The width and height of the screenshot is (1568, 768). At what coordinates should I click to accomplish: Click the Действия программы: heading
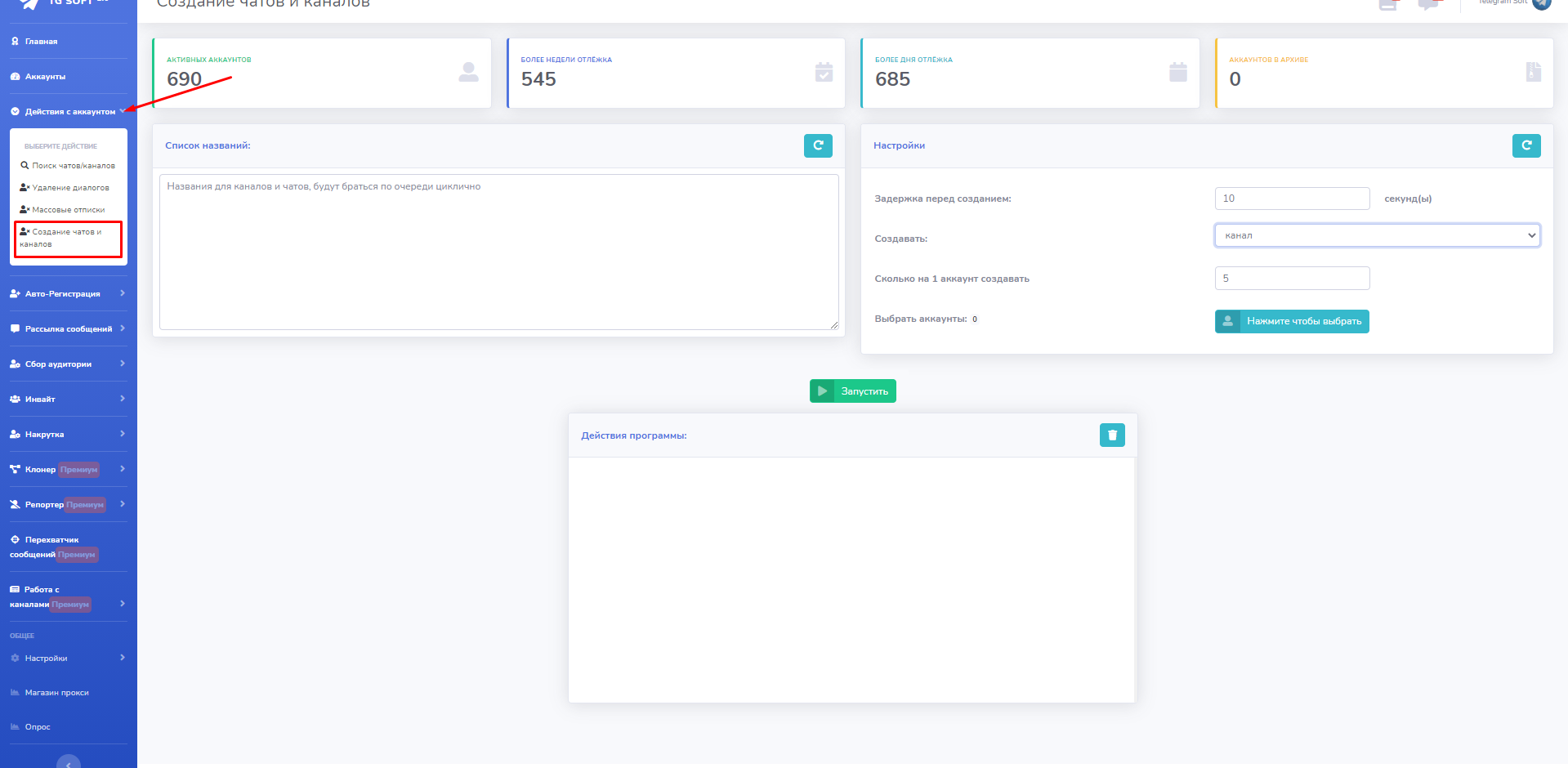[634, 435]
